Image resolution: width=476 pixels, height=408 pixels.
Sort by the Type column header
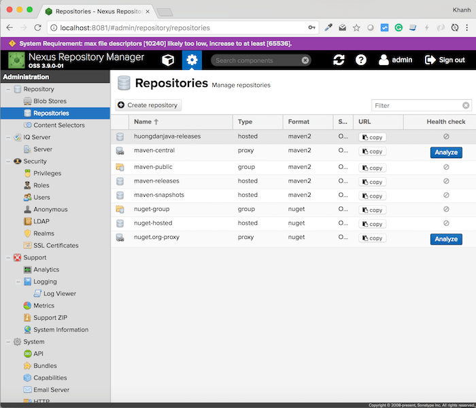click(258, 122)
